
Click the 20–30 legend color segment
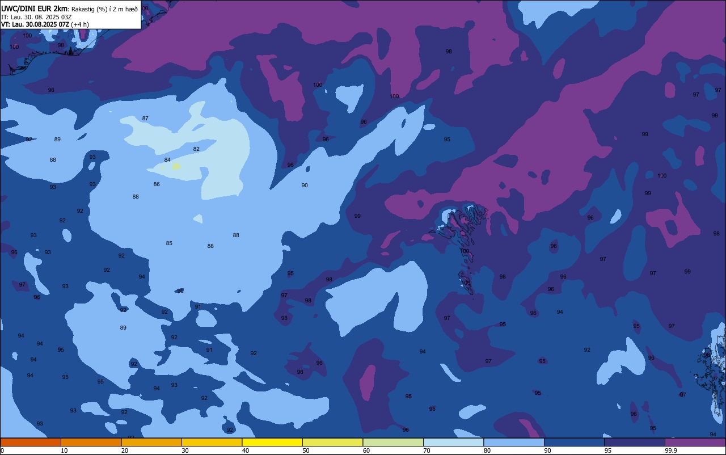(x=151, y=442)
